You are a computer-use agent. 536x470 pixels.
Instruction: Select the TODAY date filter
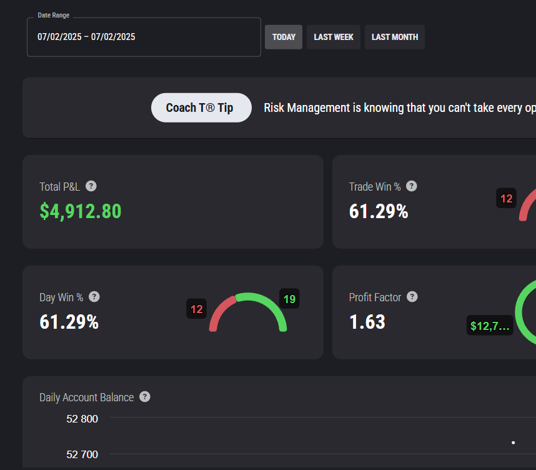click(284, 37)
